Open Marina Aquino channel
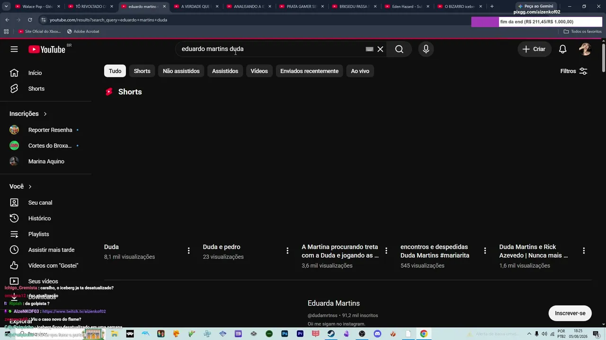This screenshot has width=606, height=340. (46, 161)
